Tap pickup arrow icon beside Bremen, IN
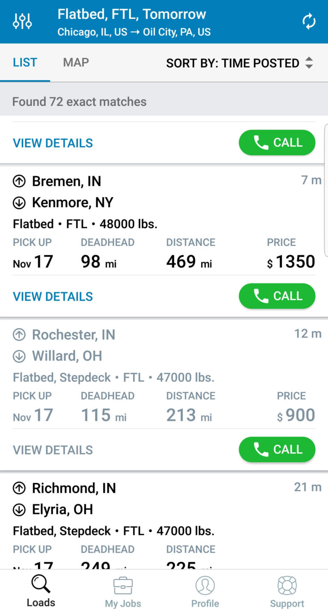Viewport: 328px width, 613px height. (x=19, y=181)
